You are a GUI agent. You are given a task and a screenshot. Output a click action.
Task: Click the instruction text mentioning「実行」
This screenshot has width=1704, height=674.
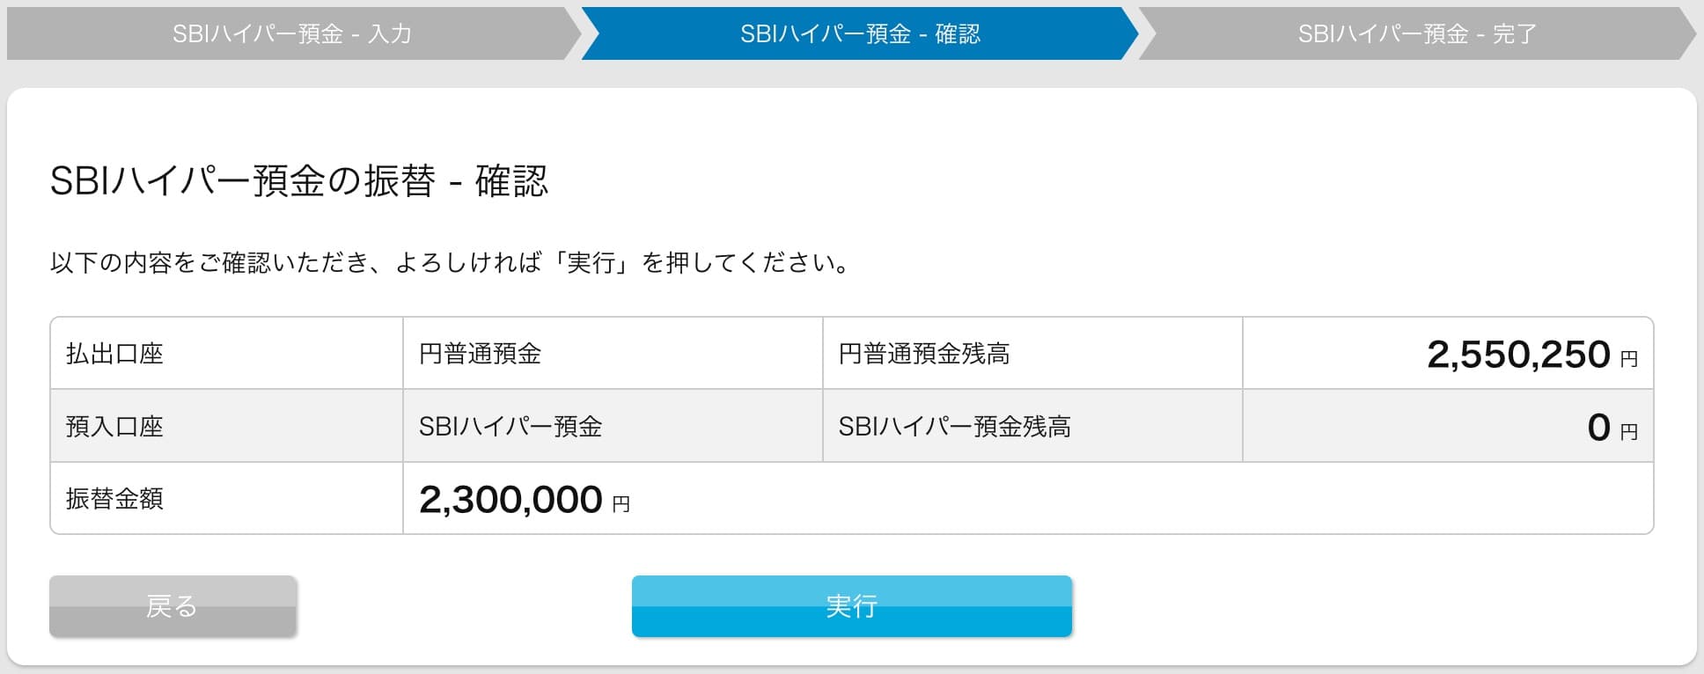coord(451,263)
